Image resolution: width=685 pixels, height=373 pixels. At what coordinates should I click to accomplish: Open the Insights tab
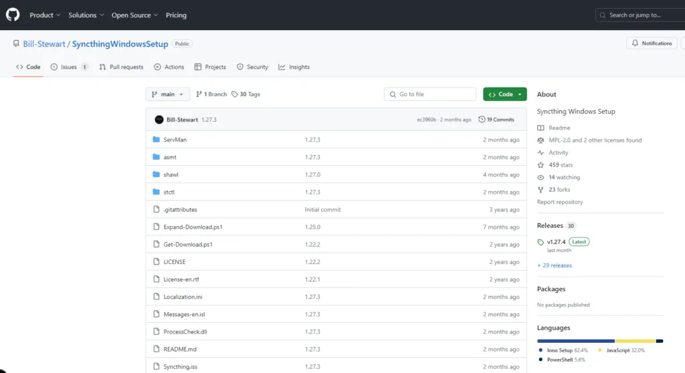(294, 67)
